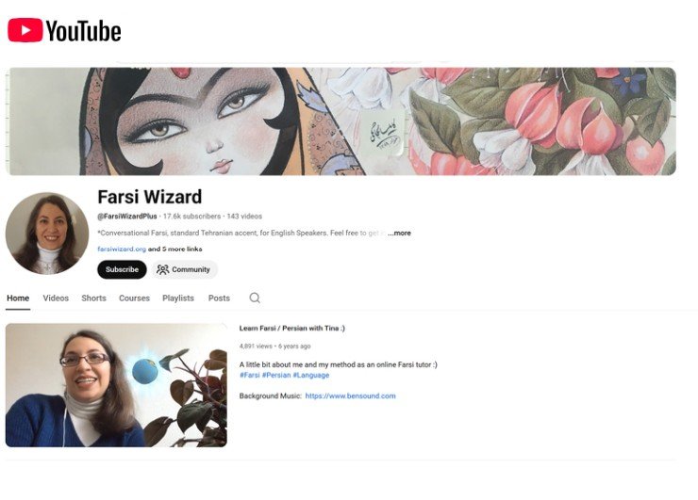The width and height of the screenshot is (698, 500).
Task: Open the Community button
Action: pyautogui.click(x=184, y=269)
